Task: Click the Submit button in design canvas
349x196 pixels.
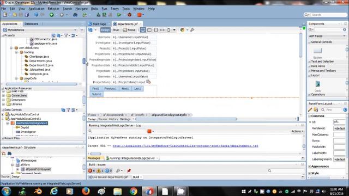Action: 97,94
